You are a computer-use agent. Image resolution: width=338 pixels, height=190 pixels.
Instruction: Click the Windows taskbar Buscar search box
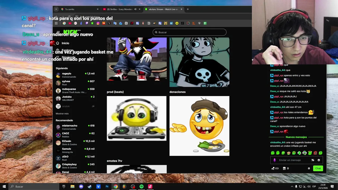tap(34, 187)
